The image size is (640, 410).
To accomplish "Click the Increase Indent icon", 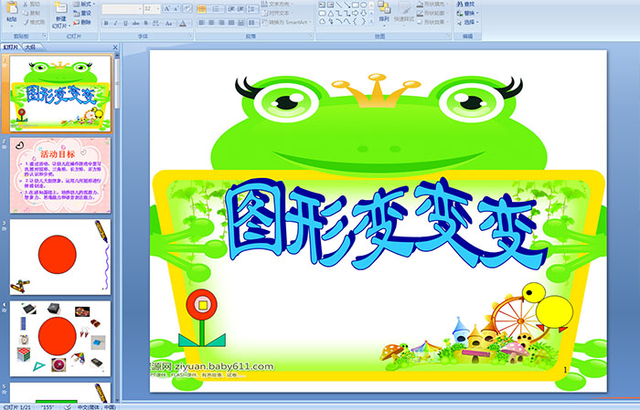I will [240, 8].
